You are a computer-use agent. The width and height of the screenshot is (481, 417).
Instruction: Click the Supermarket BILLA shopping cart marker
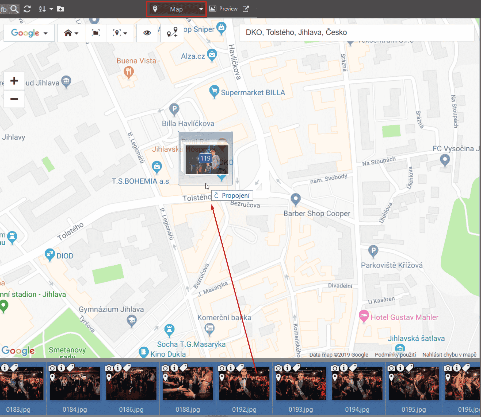pyautogui.click(x=214, y=91)
